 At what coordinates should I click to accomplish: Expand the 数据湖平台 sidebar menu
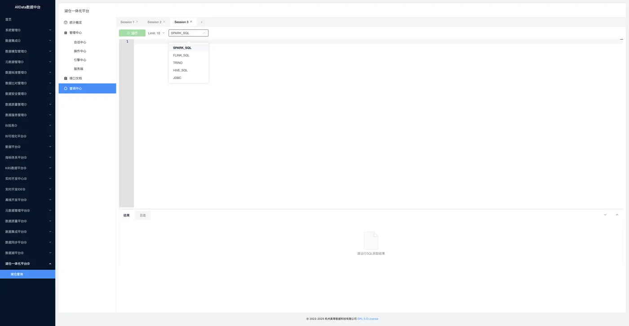point(27,253)
